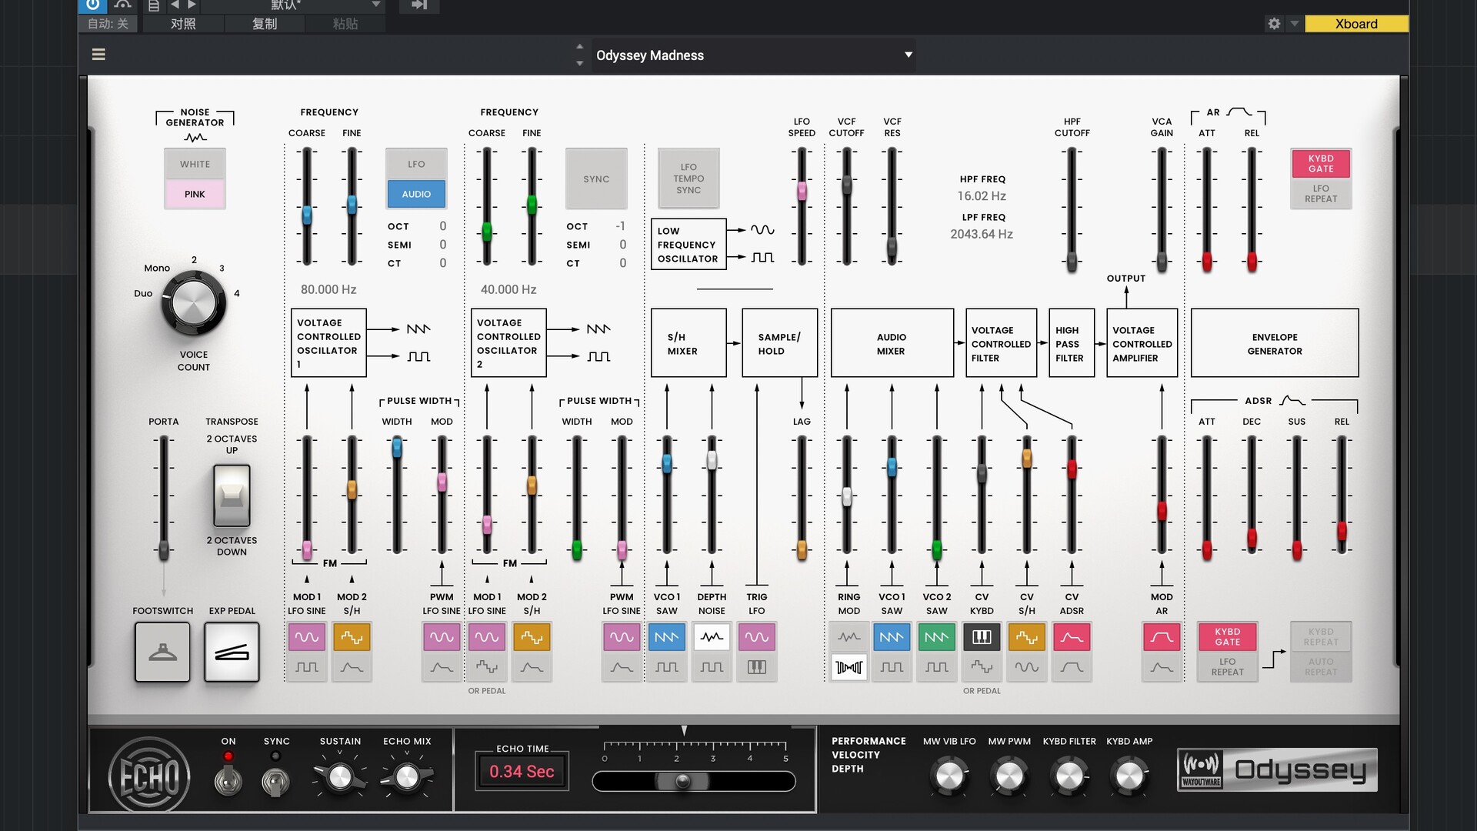Viewport: 1477px width, 831px height.
Task: Toggle the echo ON switch
Action: (228, 781)
